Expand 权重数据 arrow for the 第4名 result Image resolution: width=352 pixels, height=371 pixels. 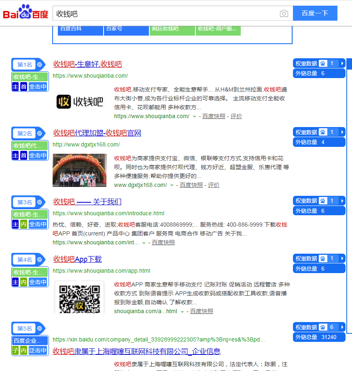coord(342,259)
